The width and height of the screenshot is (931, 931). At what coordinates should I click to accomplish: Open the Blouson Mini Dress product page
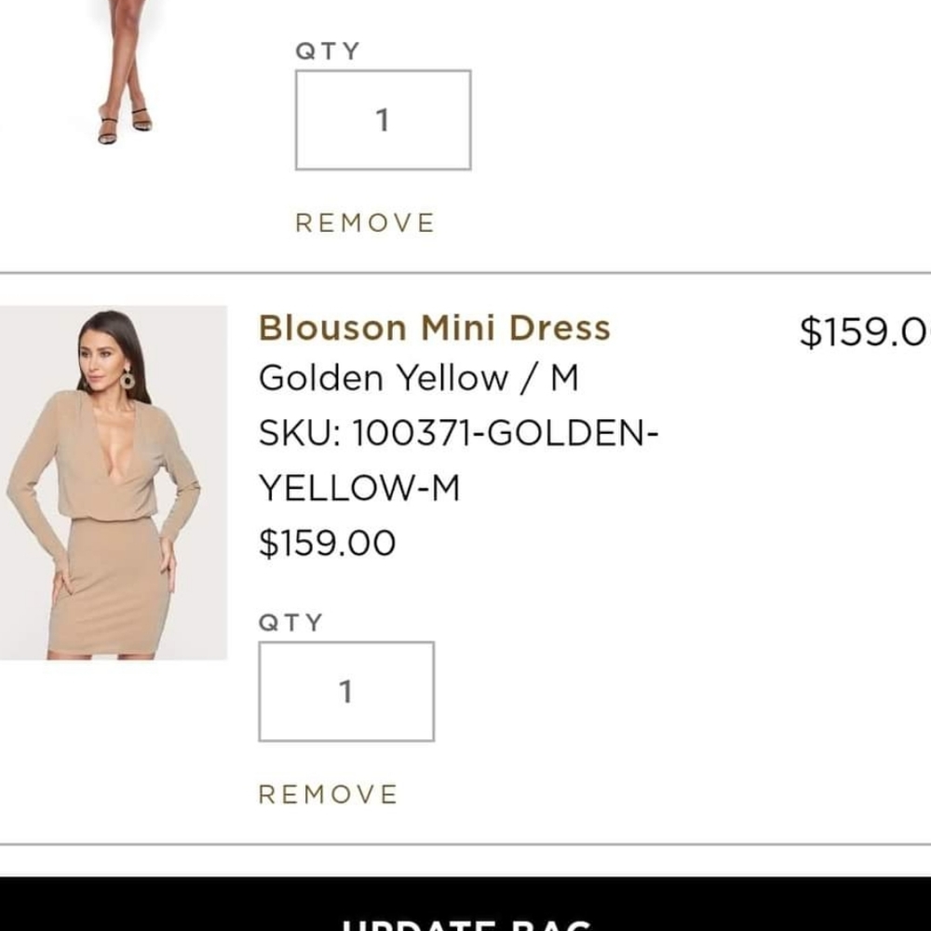(x=435, y=328)
